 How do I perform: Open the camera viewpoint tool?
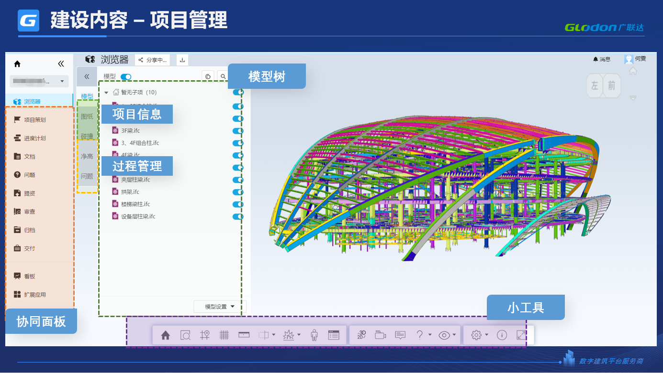(x=380, y=335)
